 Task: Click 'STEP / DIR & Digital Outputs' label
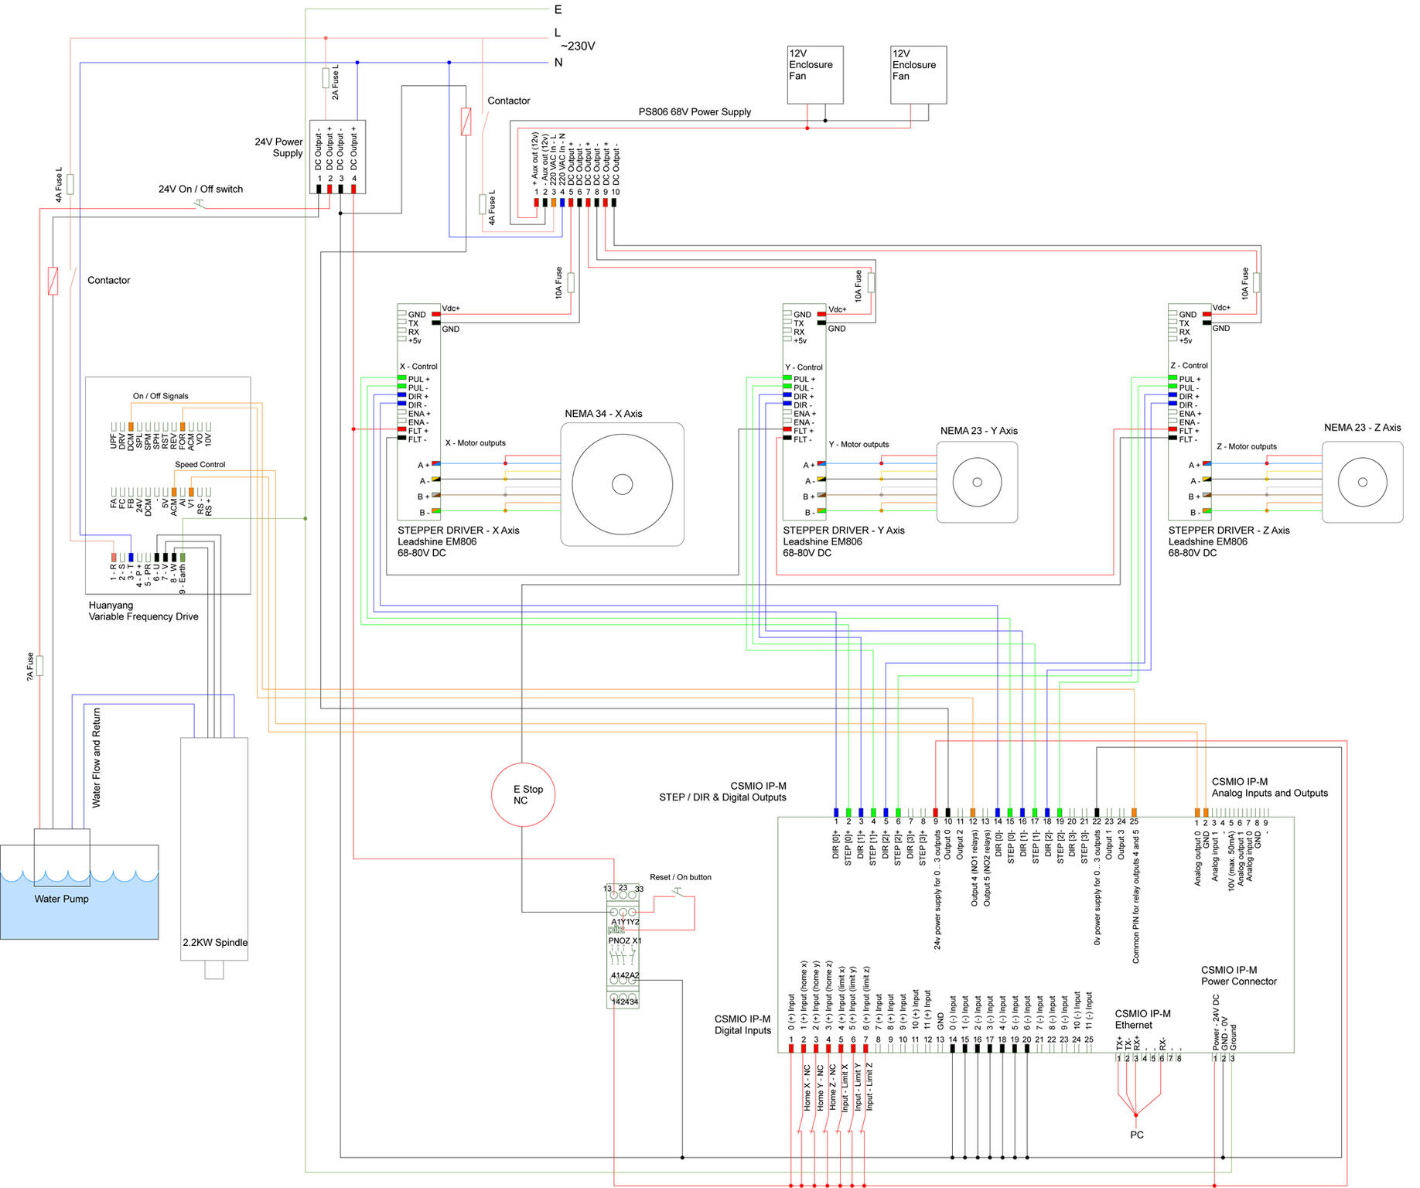[722, 797]
